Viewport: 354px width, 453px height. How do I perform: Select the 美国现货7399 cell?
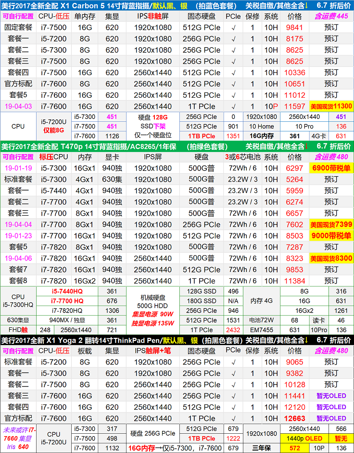pyautogui.click(x=331, y=224)
